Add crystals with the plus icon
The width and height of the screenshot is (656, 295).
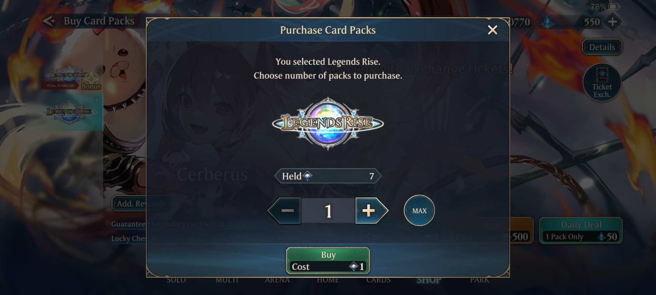(x=613, y=22)
